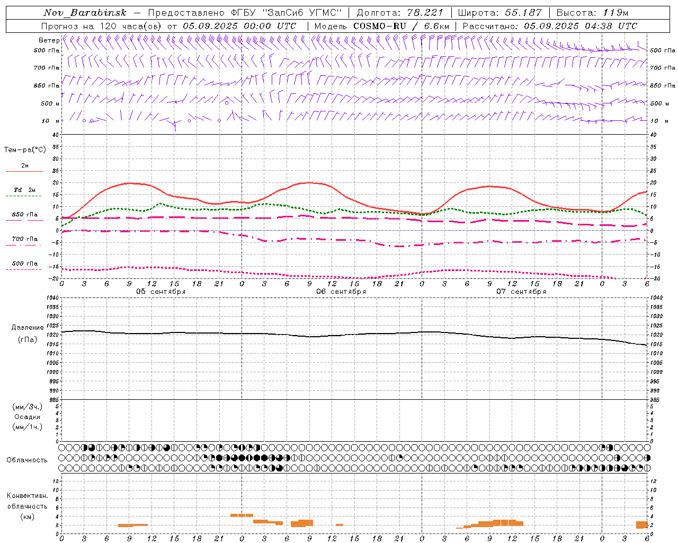Click the '10 м' wind level label on left
The image size is (678, 543).
pyautogui.click(x=51, y=121)
